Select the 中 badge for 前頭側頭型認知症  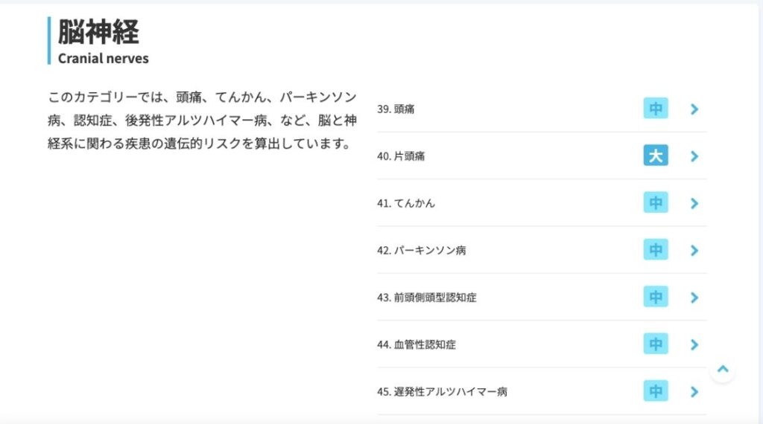tap(656, 298)
